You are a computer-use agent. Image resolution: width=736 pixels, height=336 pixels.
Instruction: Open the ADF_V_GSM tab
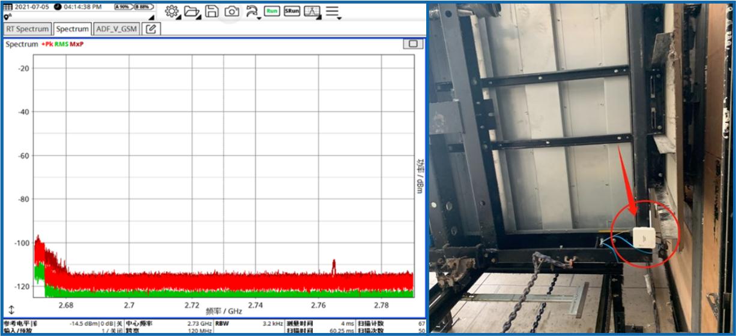[x=116, y=29]
